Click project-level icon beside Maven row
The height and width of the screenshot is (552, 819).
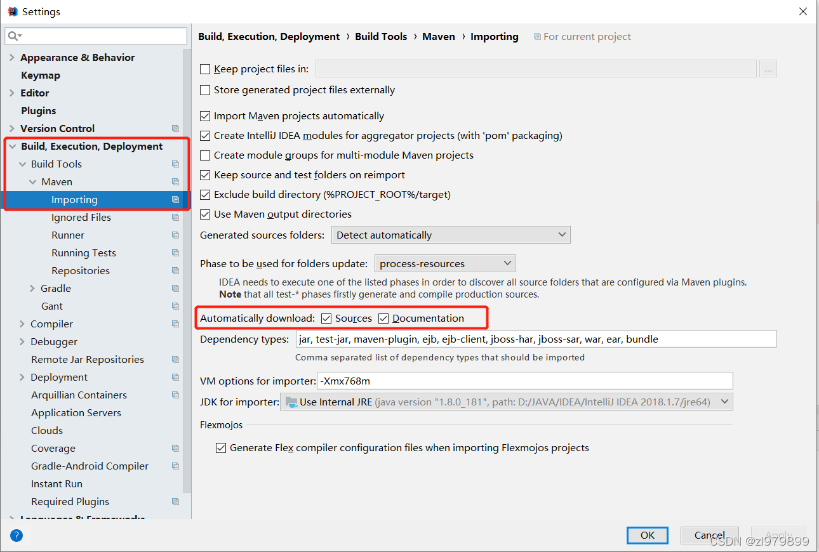[176, 182]
